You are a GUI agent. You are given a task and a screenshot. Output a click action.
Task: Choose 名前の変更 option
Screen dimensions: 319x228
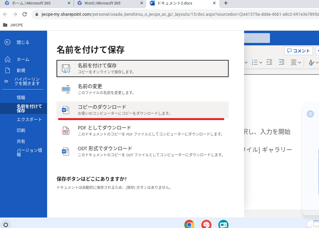coord(142,89)
